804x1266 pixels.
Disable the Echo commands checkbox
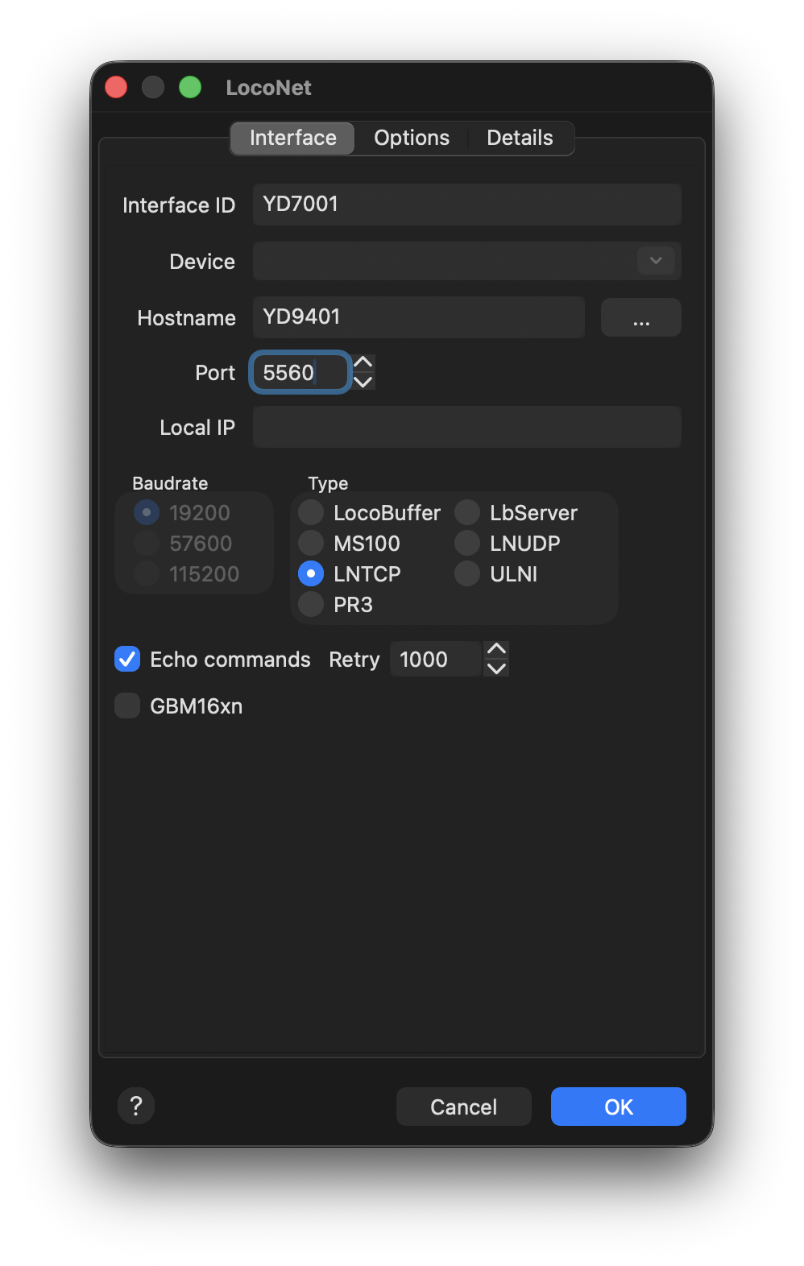[x=127, y=660]
